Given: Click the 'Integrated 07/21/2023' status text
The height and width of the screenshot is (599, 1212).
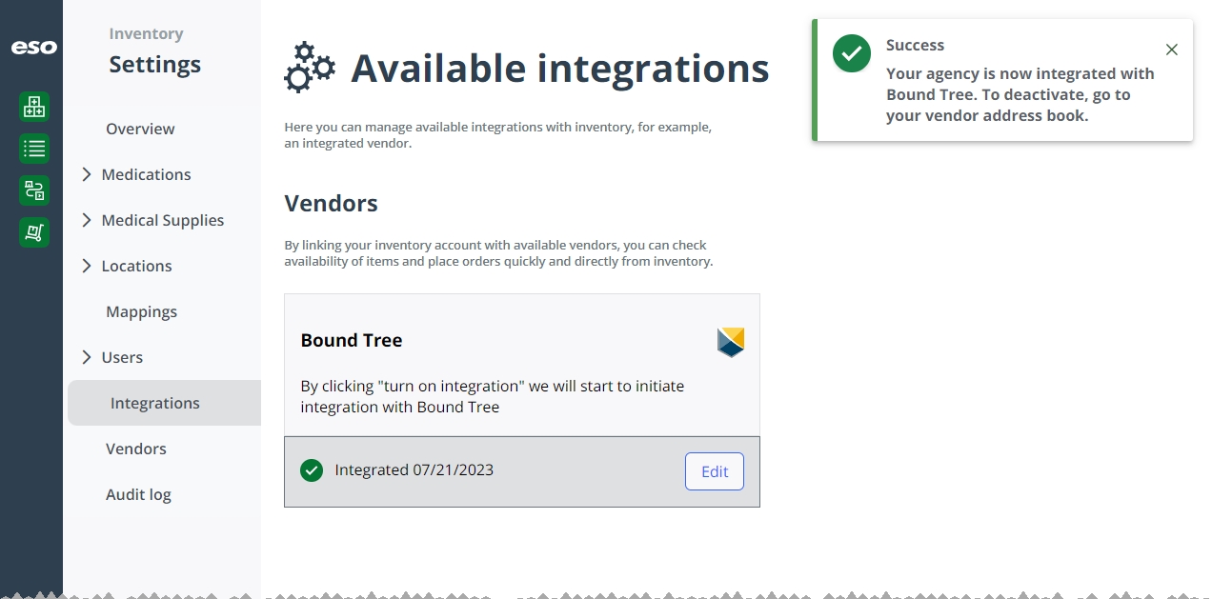Looking at the screenshot, I should [414, 469].
